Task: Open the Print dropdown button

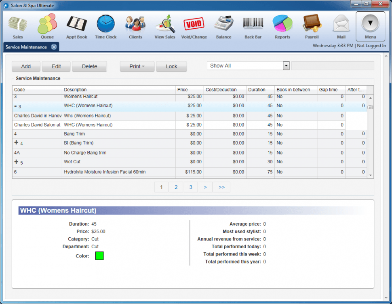Action: click(x=137, y=67)
